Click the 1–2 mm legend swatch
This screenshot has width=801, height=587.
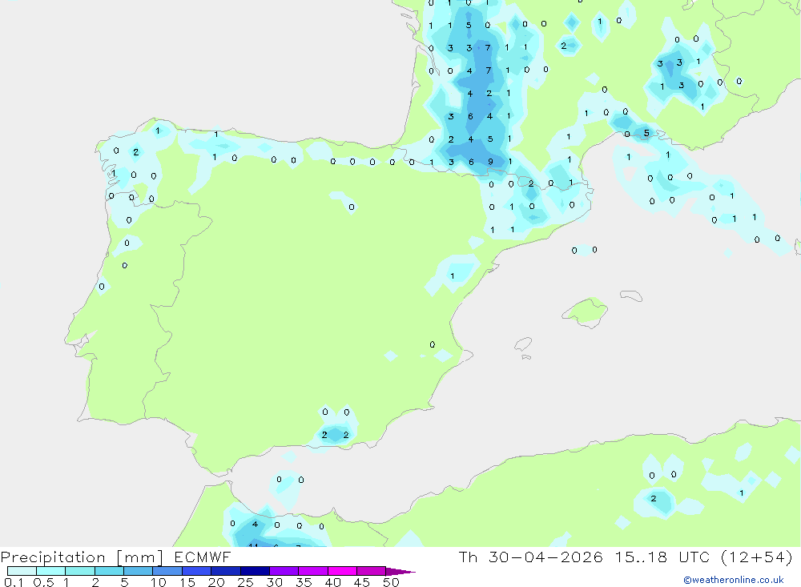pos(79,571)
